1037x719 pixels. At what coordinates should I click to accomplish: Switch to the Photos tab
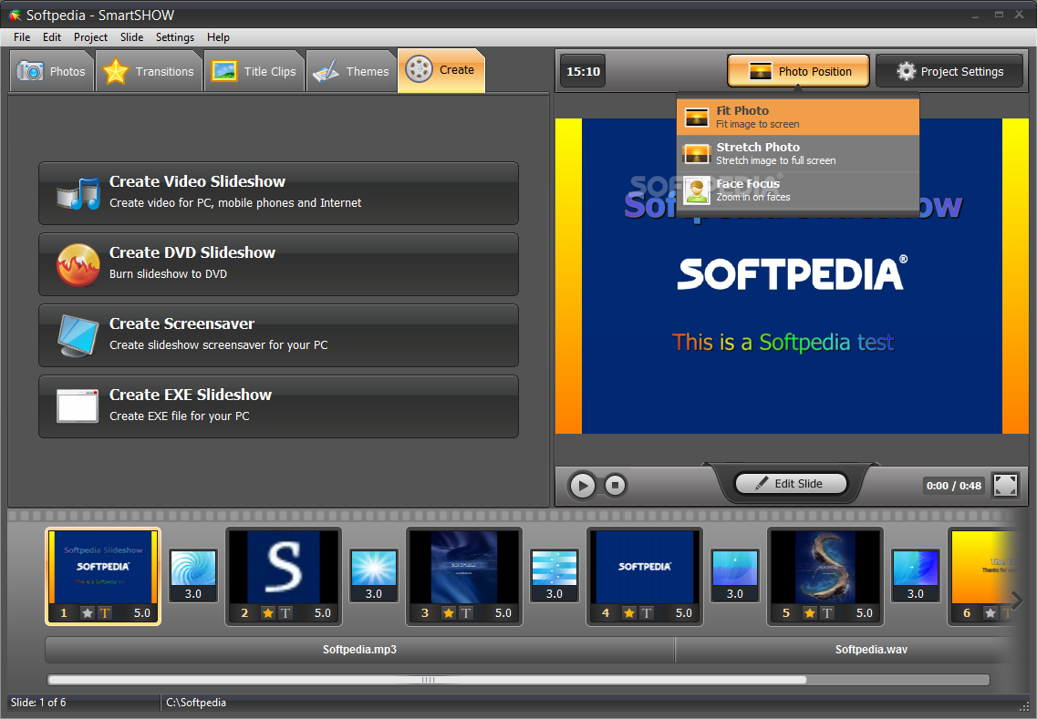(52, 71)
